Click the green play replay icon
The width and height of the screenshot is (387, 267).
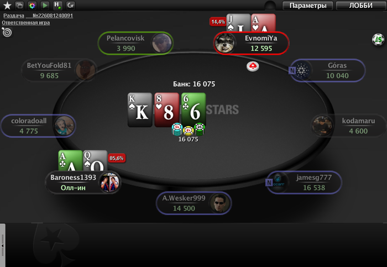[45, 6]
